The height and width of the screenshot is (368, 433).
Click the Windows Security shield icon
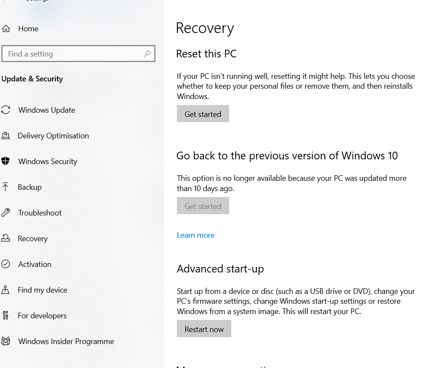(x=6, y=161)
